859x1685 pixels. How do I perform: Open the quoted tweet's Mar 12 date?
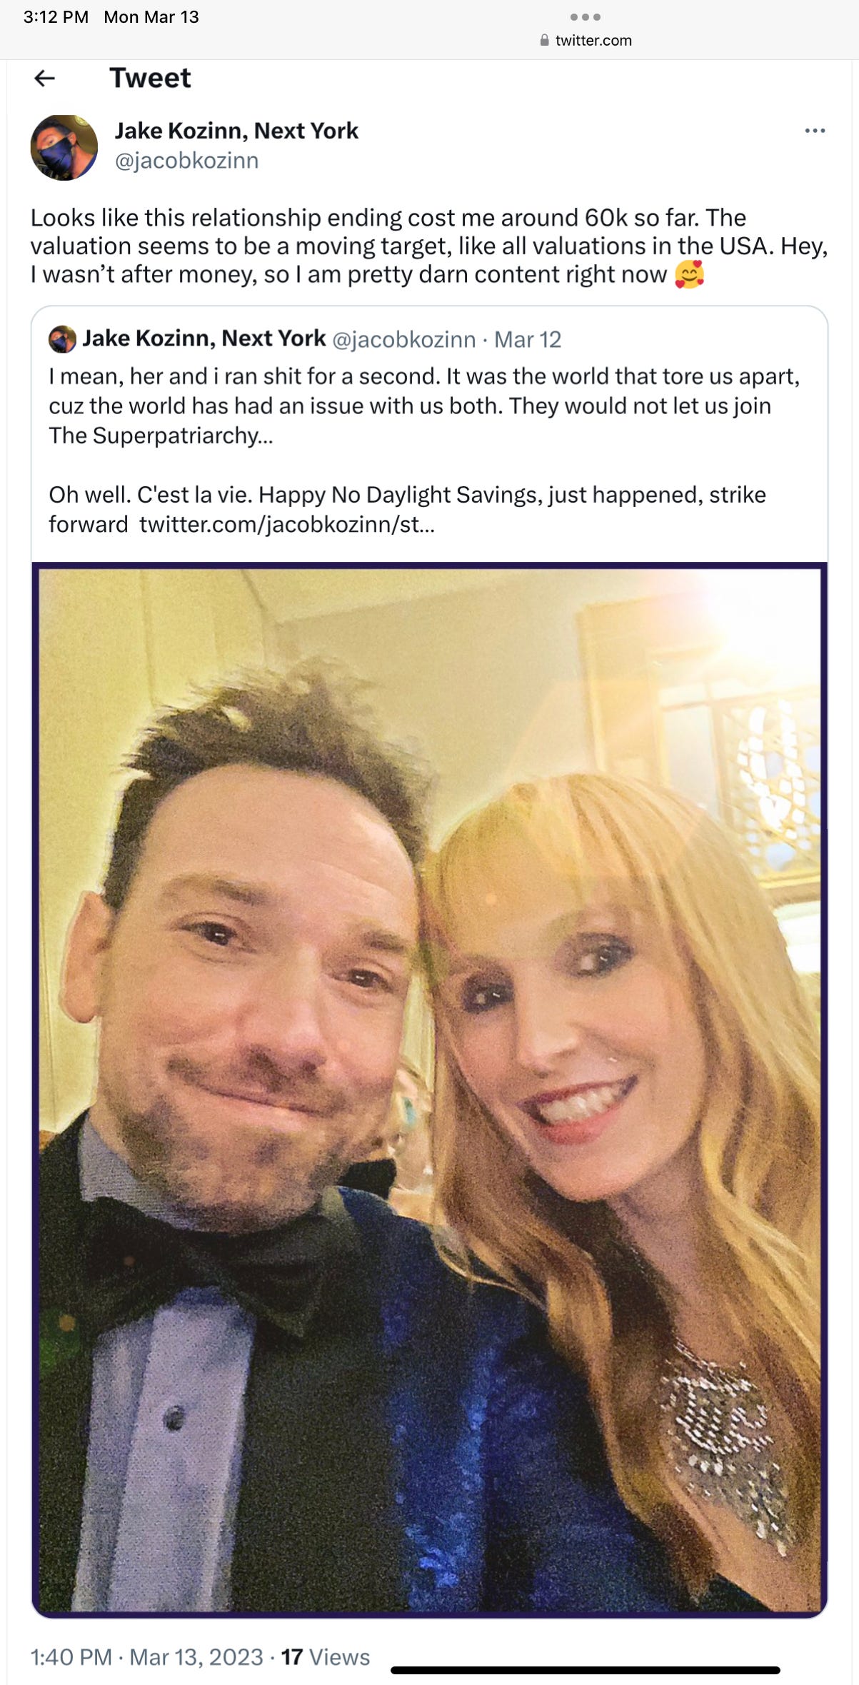(x=528, y=339)
